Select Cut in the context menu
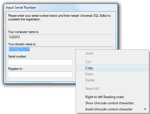The image size is (150, 114). (112, 62)
